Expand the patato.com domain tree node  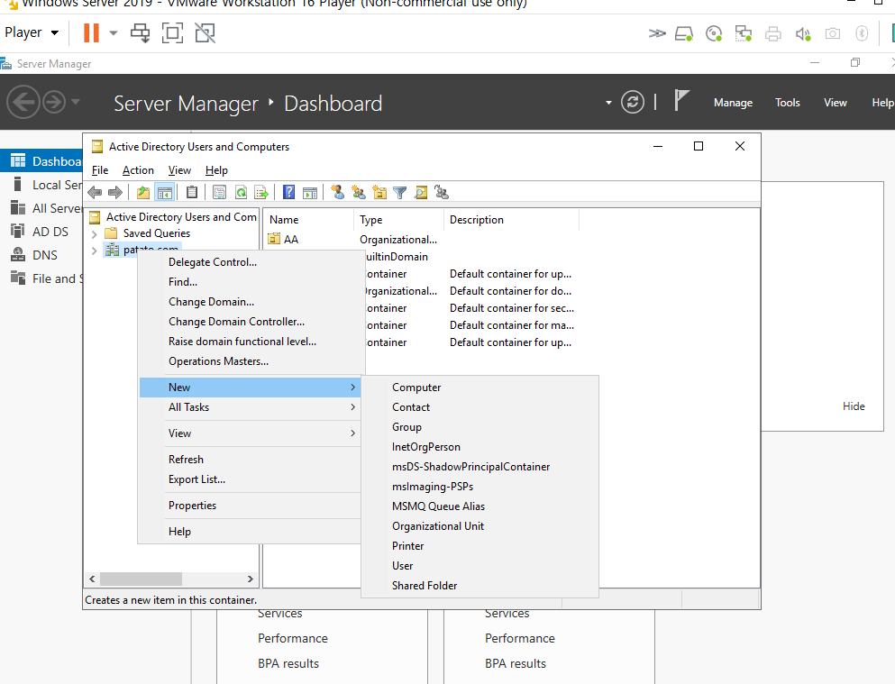point(94,251)
